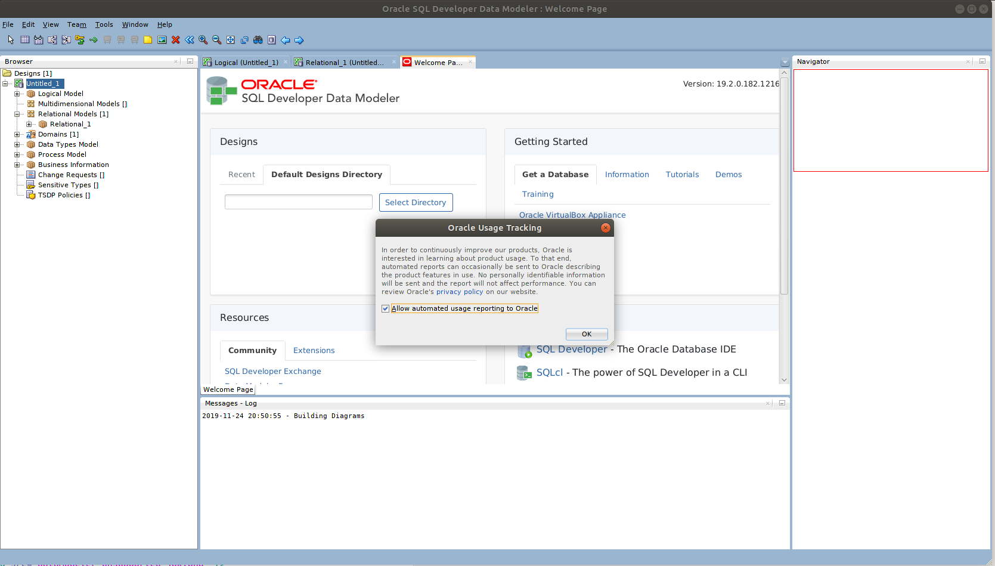This screenshot has width=995, height=566.
Task: Minimize the Messages - Log panel
Action: point(782,403)
